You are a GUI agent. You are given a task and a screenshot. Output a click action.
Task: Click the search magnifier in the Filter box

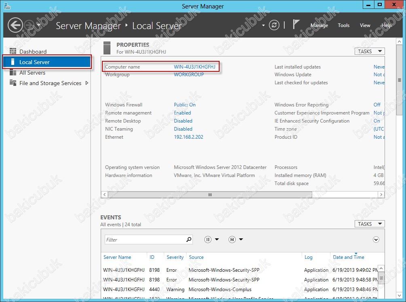tap(189, 240)
